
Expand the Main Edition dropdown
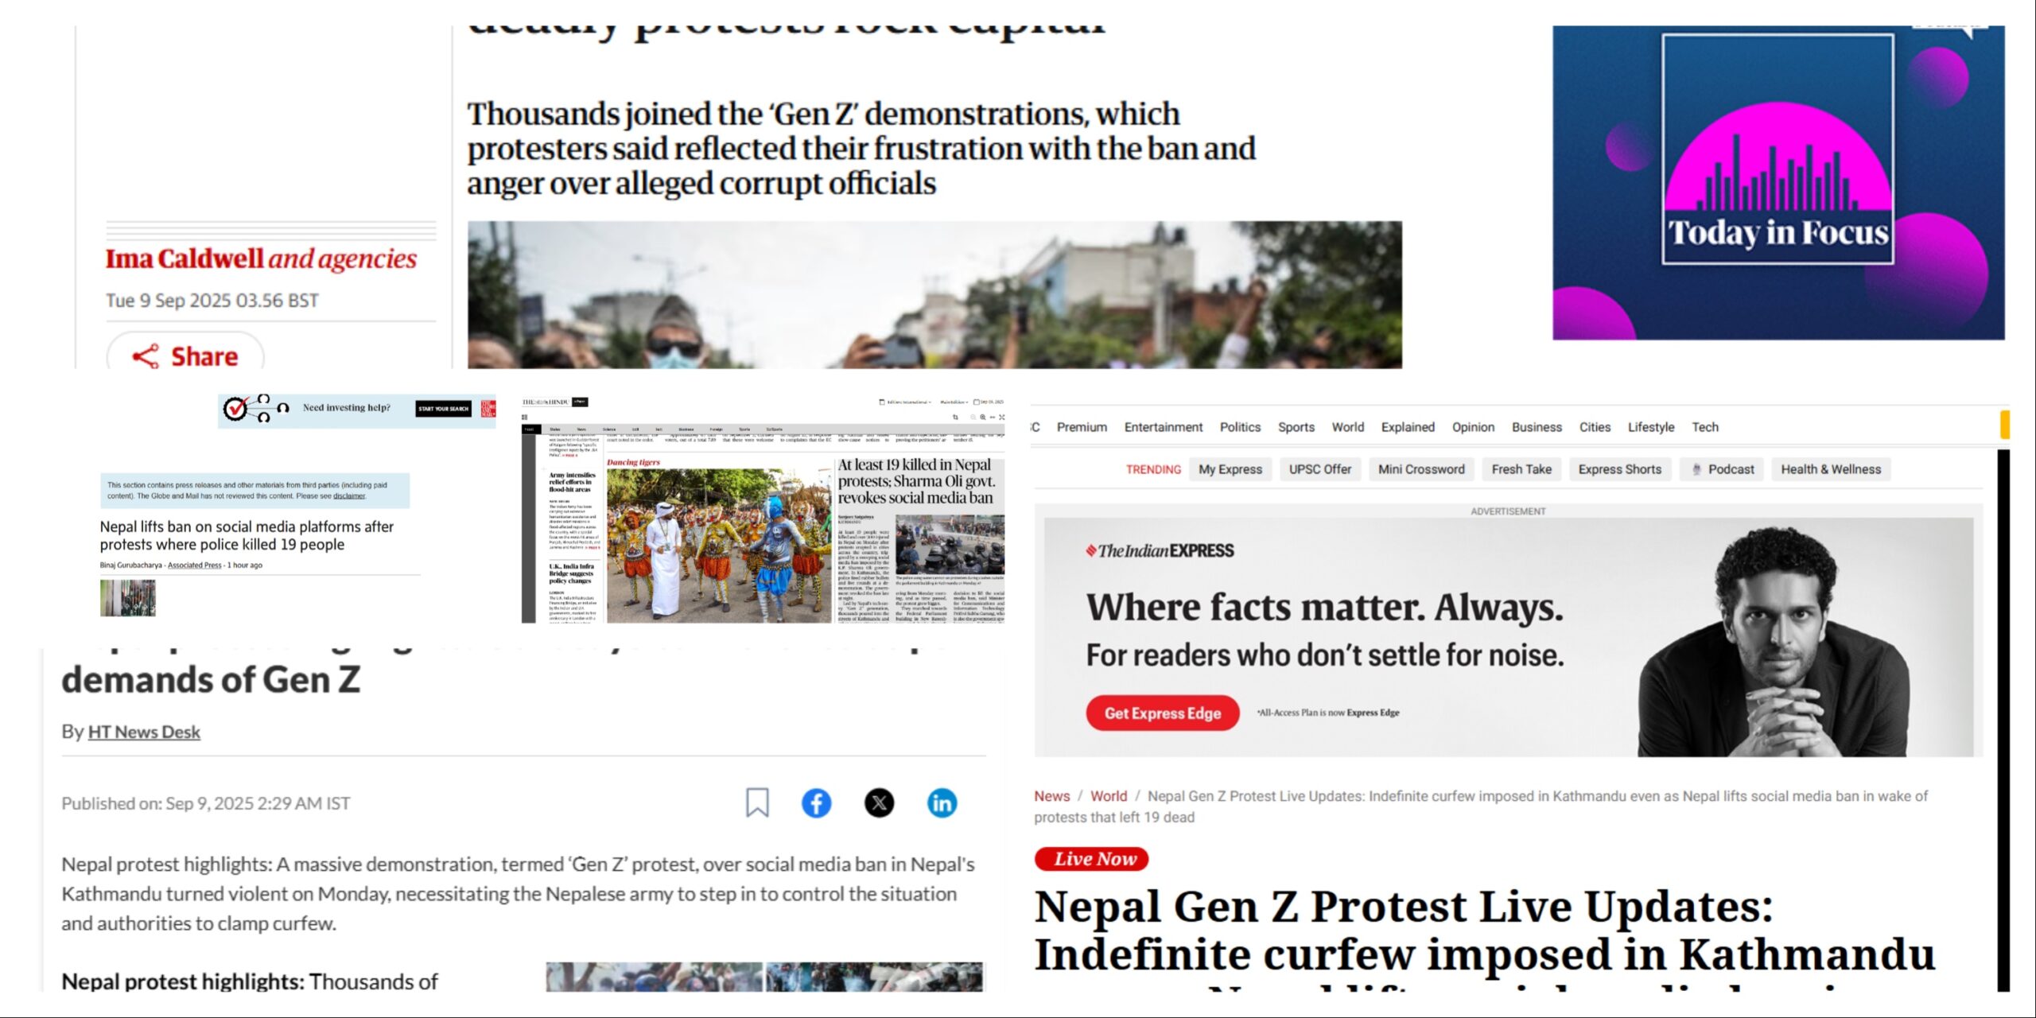tap(954, 402)
